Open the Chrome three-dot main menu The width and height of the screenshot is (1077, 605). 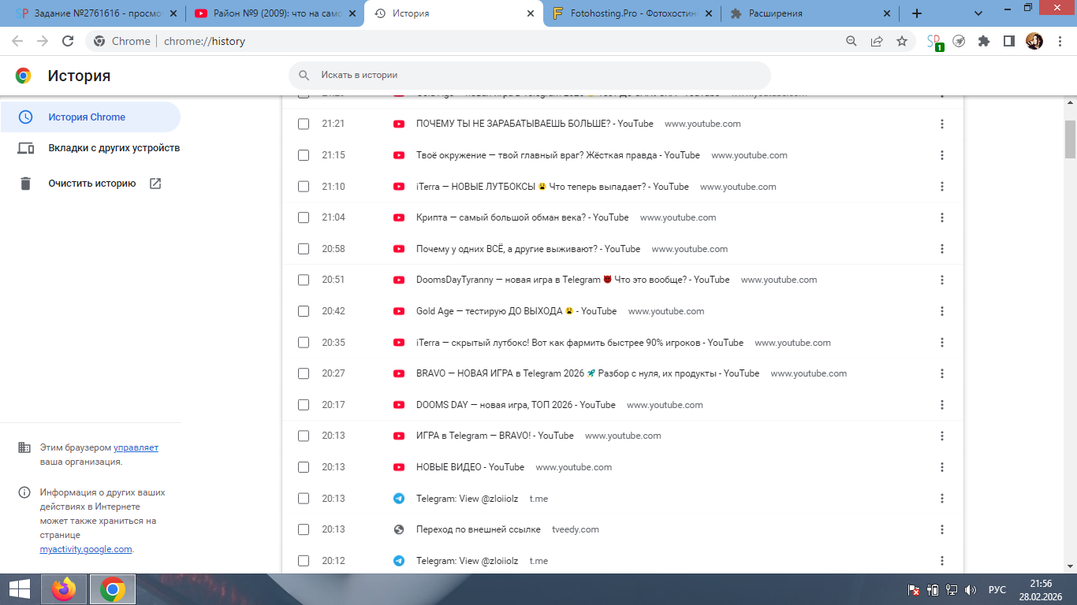pos(1059,41)
